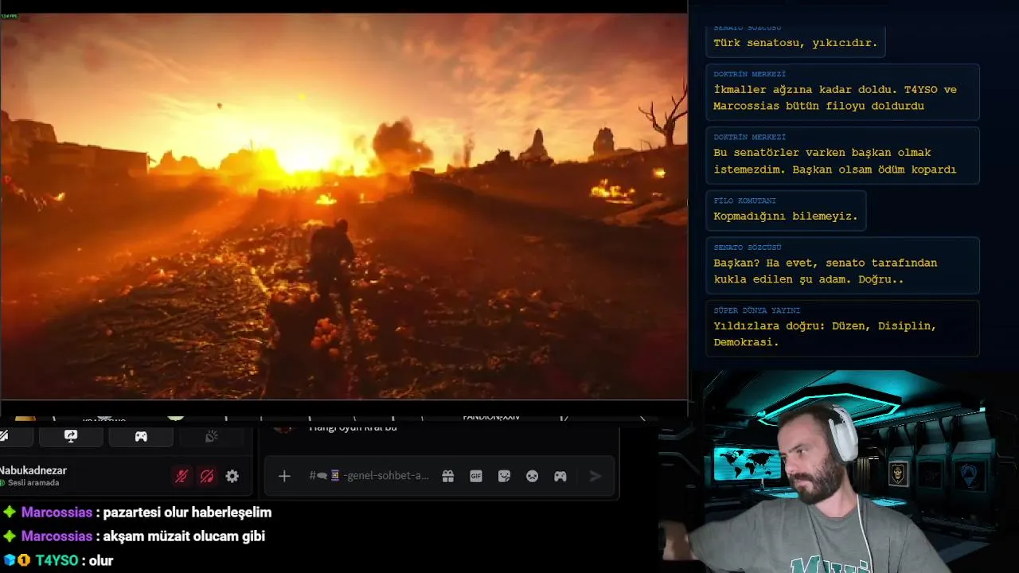Toggle the deafen headphones button
The height and width of the screenshot is (573, 1019).
(207, 476)
